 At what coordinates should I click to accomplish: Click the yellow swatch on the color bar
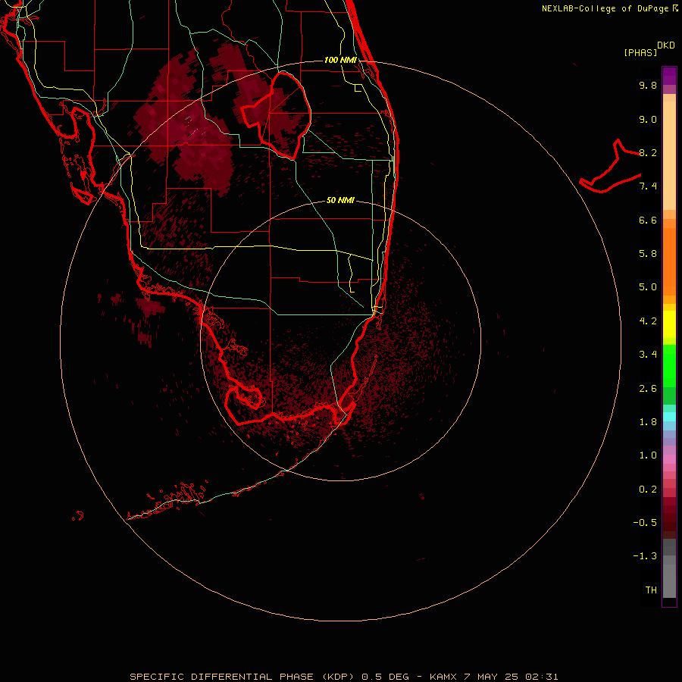[669, 324]
